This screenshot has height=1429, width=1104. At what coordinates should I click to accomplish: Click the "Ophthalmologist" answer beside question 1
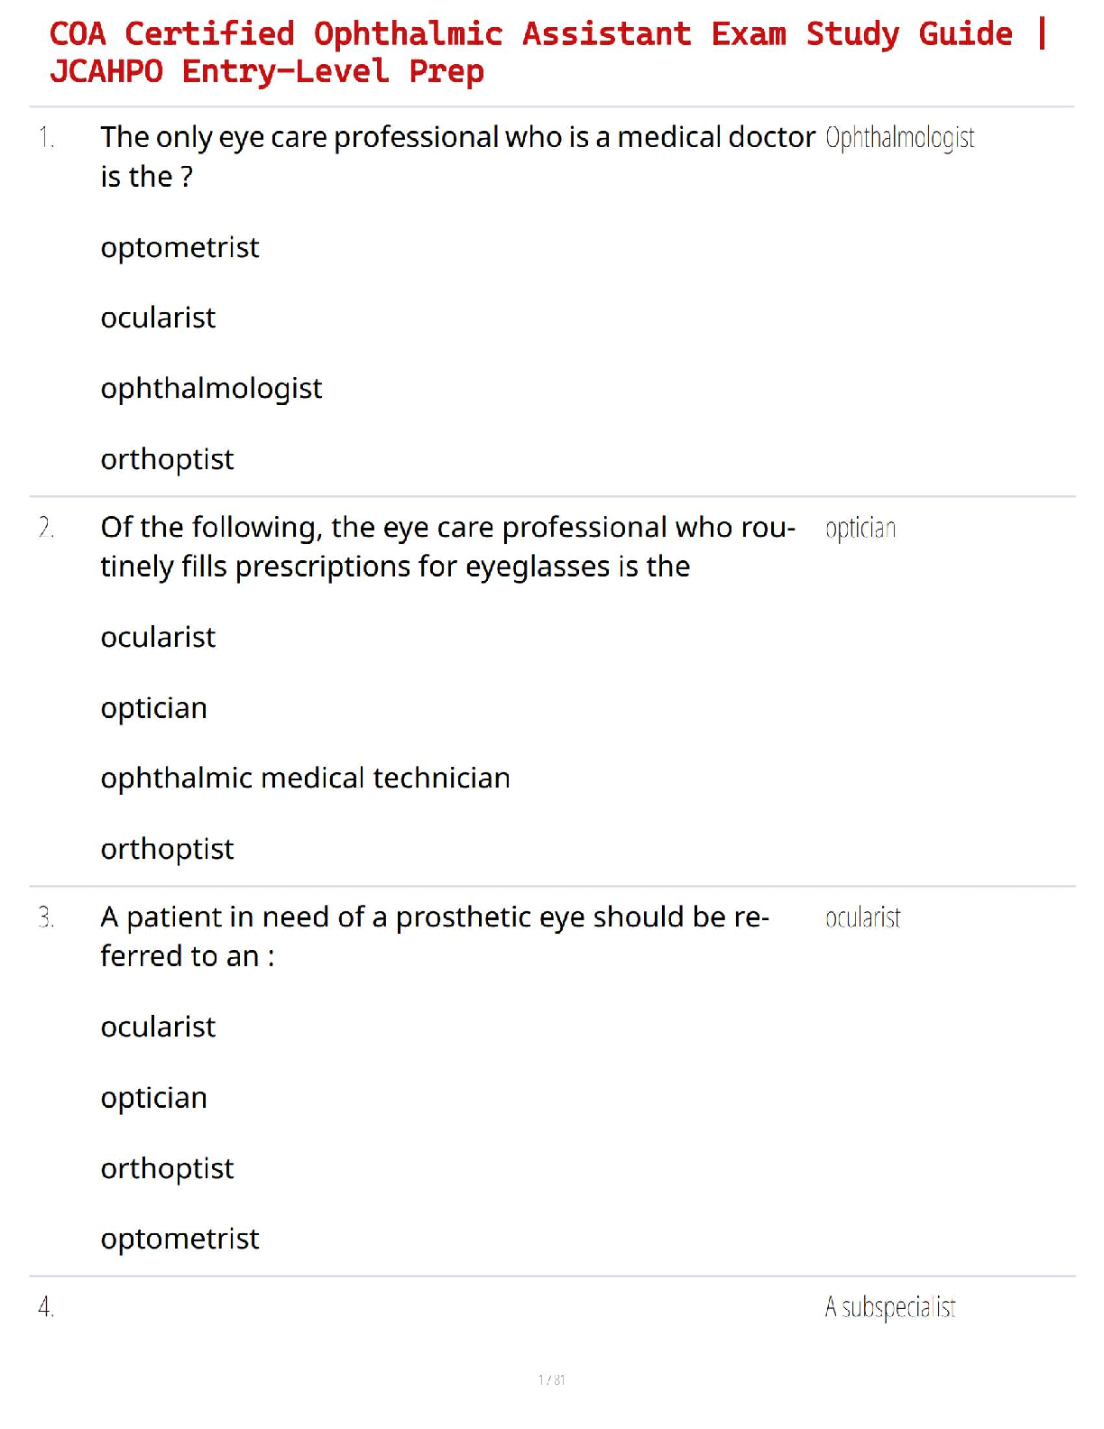click(x=899, y=138)
